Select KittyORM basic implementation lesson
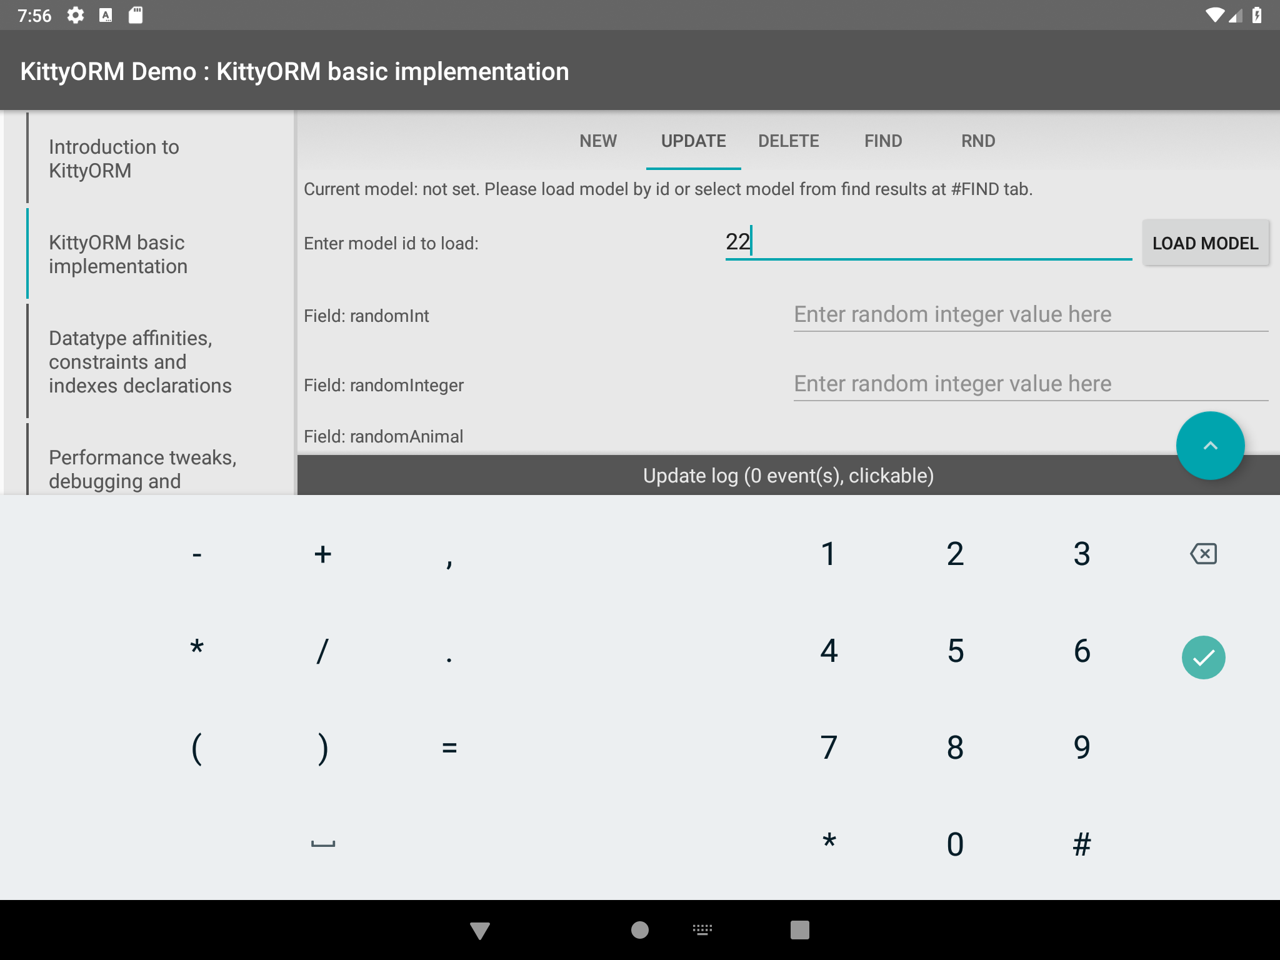The image size is (1280, 960). point(160,254)
